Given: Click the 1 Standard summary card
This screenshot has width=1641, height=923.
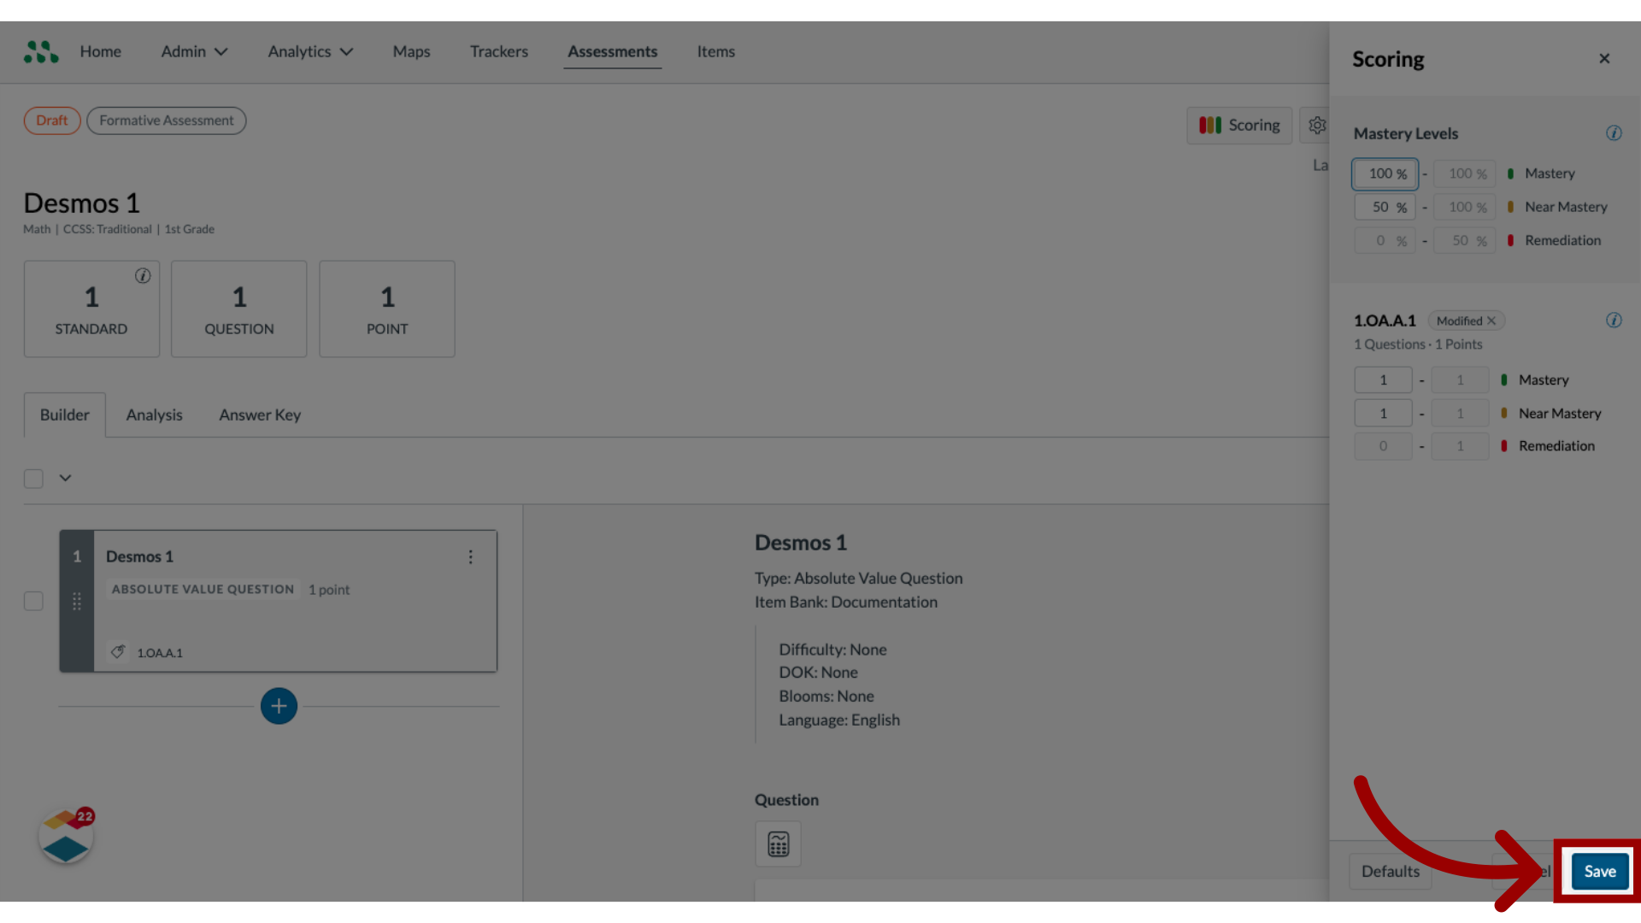Looking at the screenshot, I should [x=91, y=309].
